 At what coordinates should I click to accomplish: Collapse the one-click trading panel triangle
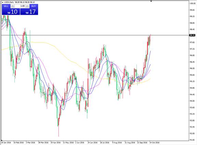click(2, 2)
